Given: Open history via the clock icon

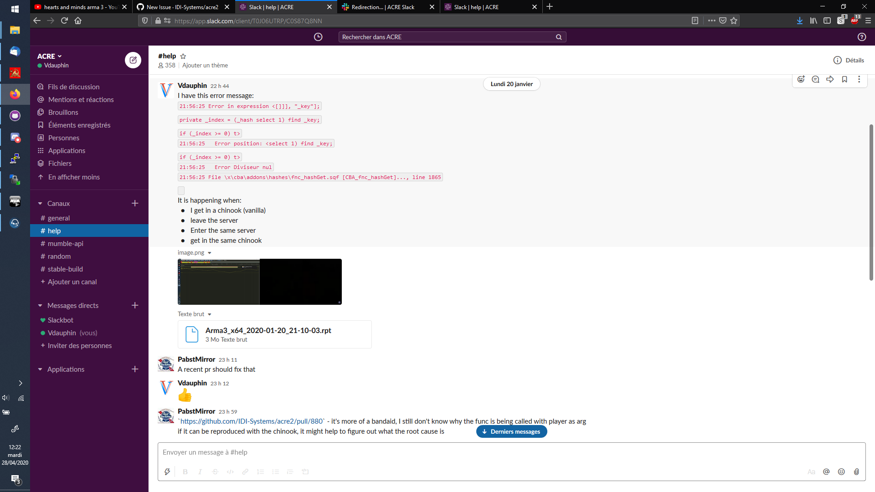Looking at the screenshot, I should pos(318,37).
